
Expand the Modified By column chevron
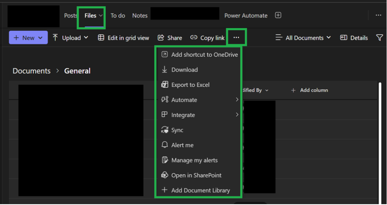pyautogui.click(x=267, y=91)
